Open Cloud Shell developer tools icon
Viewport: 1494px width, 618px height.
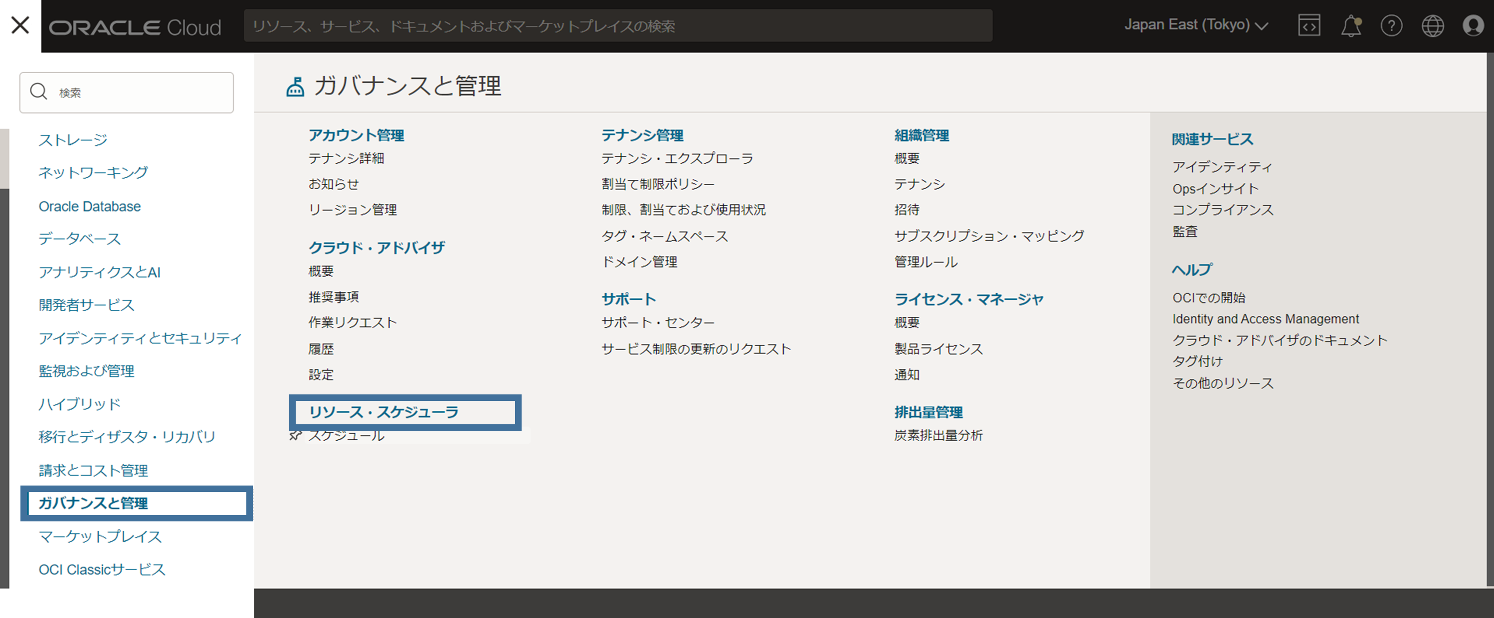[x=1309, y=25]
